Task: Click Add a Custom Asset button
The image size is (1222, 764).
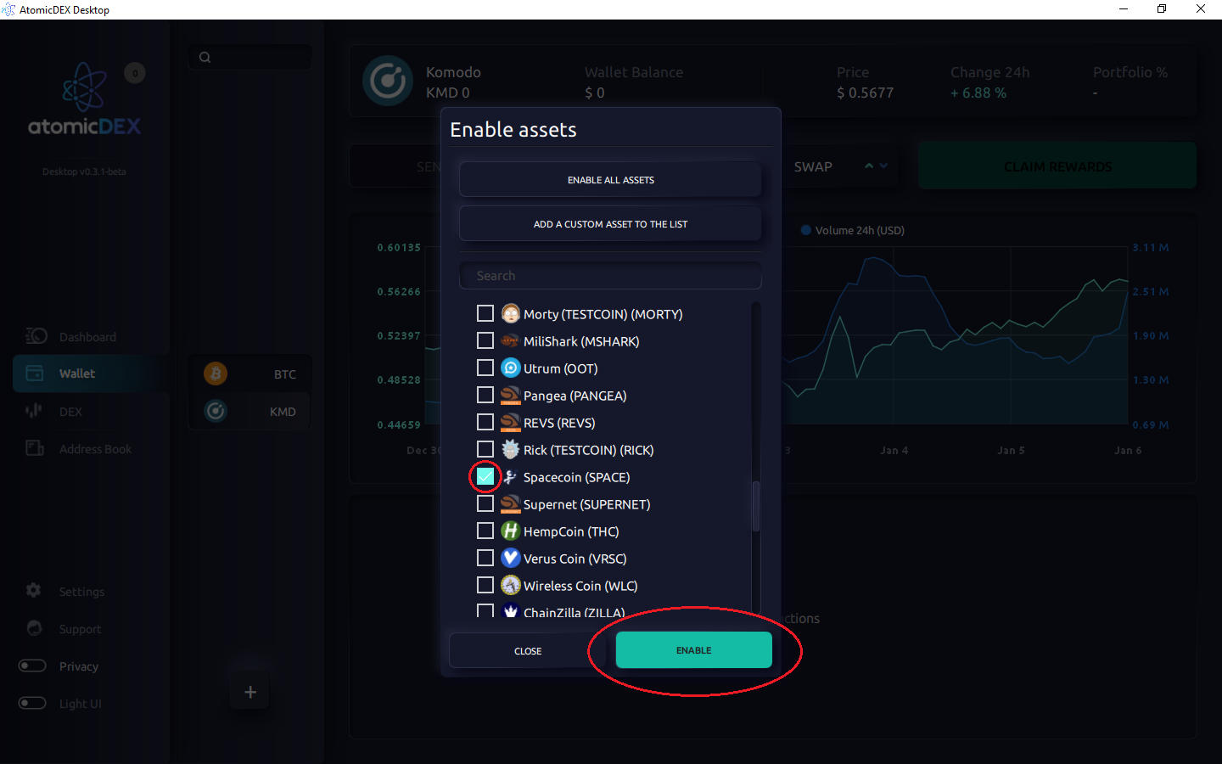Action: [610, 224]
